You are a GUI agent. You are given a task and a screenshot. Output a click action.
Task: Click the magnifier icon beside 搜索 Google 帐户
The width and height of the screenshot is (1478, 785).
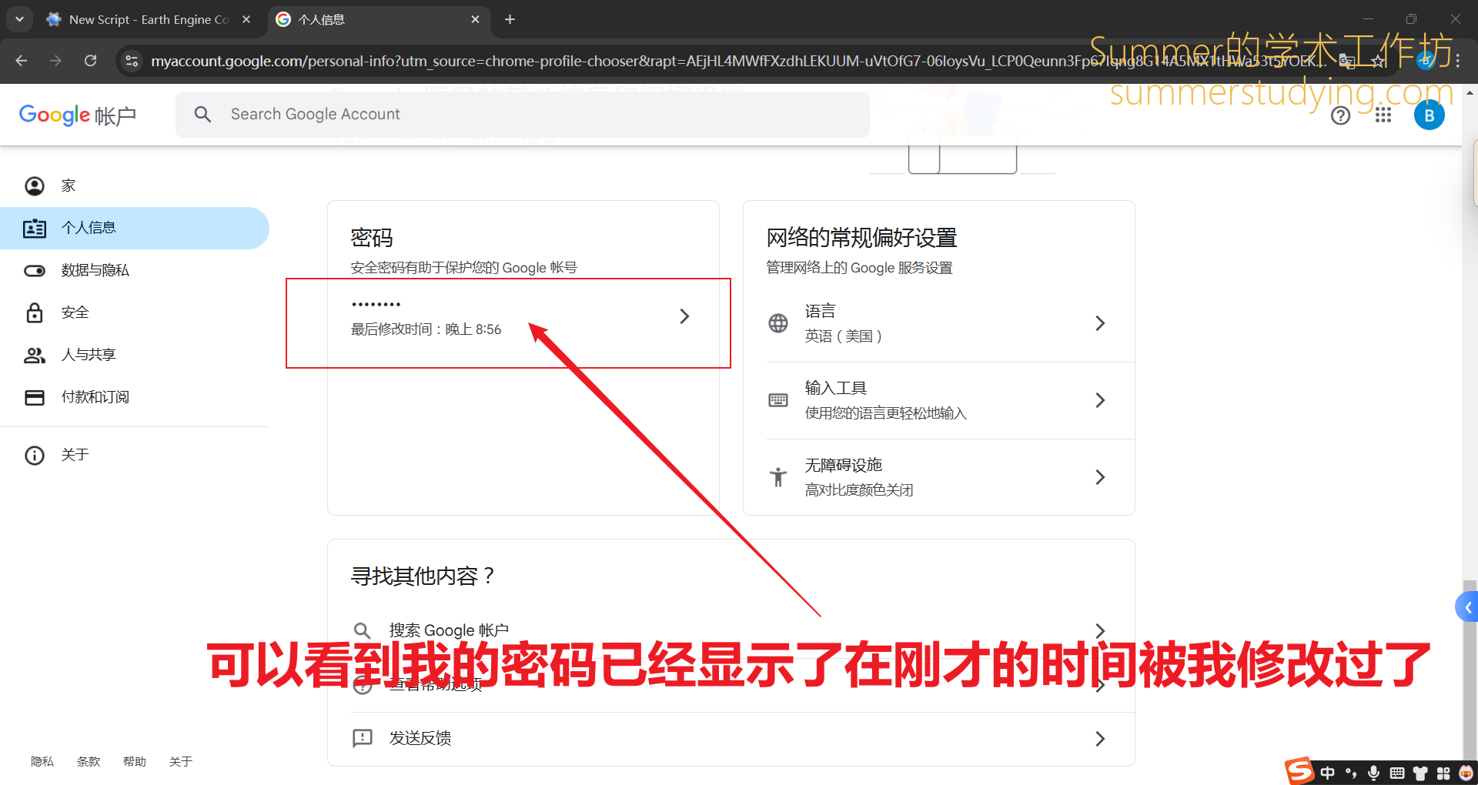(363, 631)
